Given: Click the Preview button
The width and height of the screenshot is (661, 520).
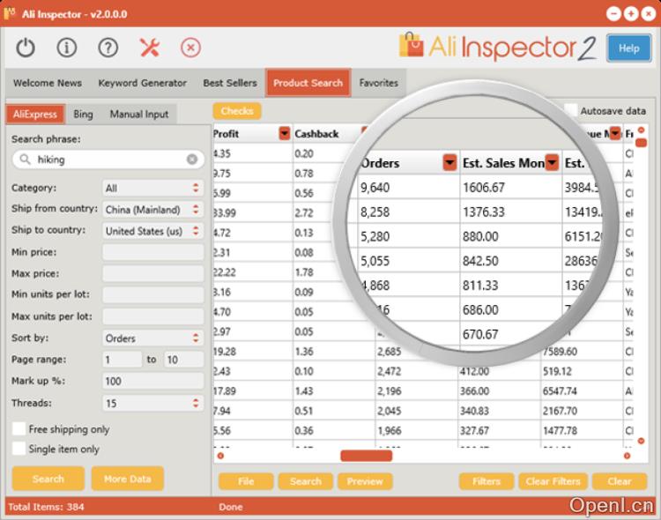Looking at the screenshot, I should pos(365,481).
